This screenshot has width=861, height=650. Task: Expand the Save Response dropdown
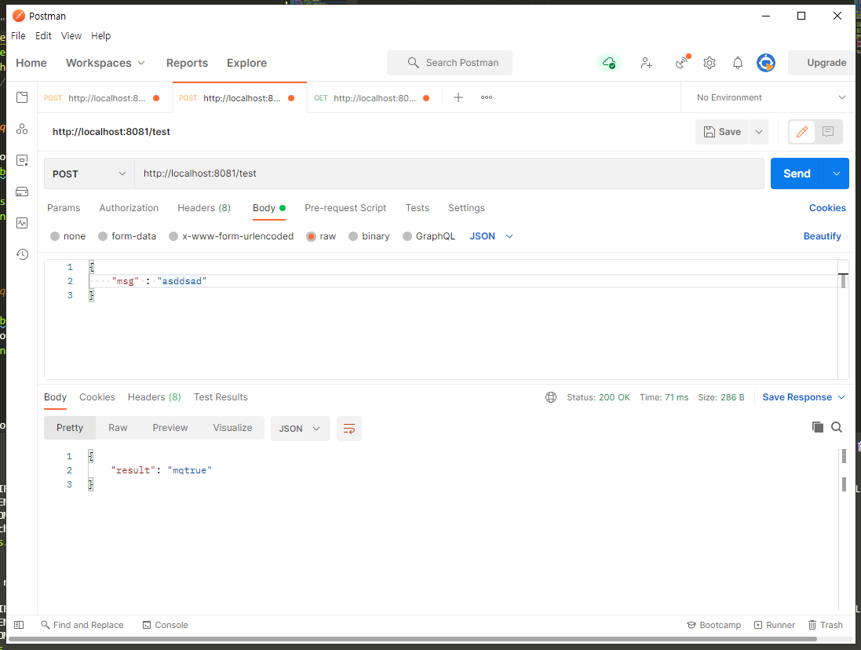pos(804,397)
